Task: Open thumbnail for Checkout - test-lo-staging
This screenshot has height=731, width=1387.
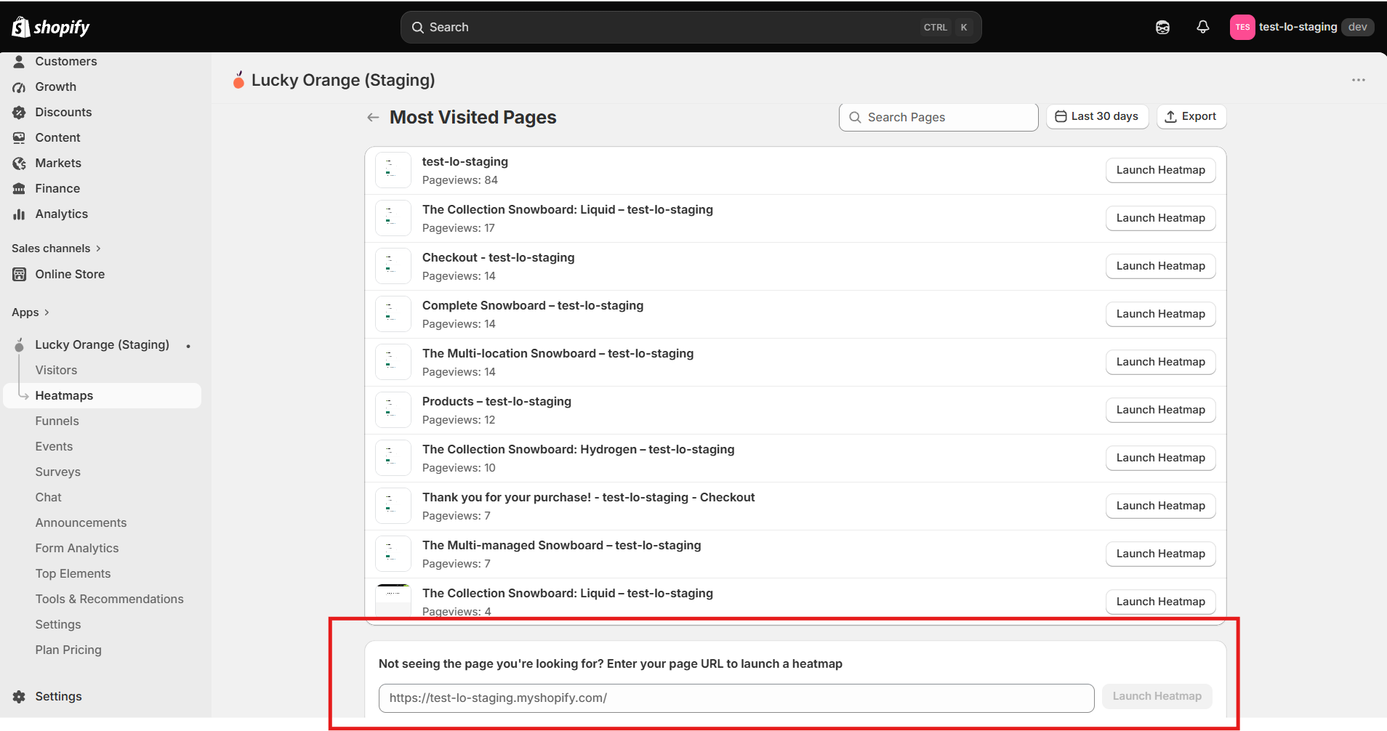Action: (393, 266)
